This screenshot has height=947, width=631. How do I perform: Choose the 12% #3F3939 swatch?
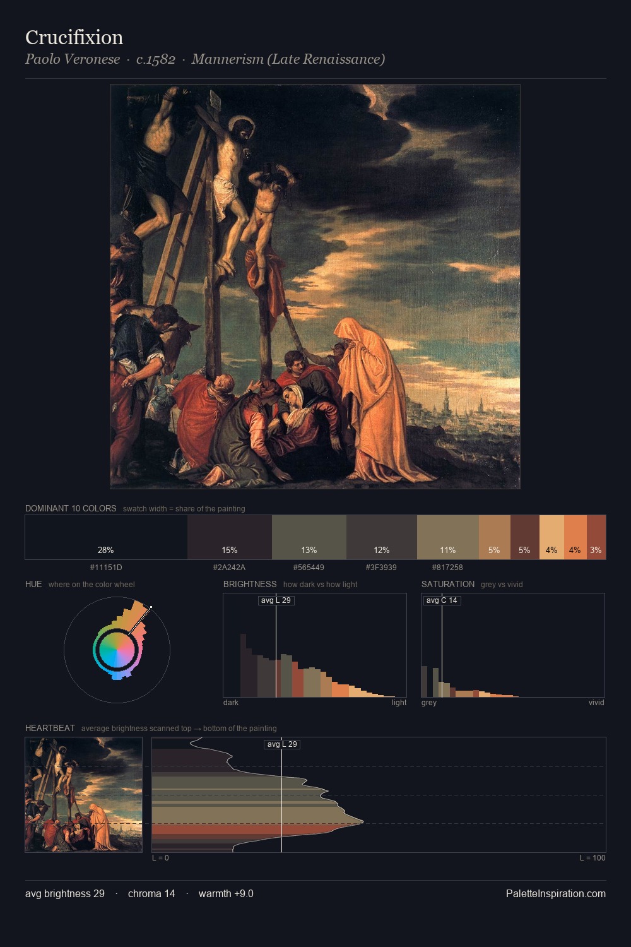coord(382,537)
